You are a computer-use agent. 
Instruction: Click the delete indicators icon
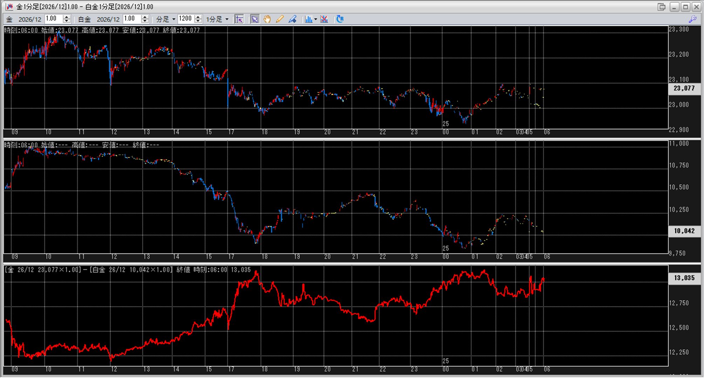(x=324, y=19)
